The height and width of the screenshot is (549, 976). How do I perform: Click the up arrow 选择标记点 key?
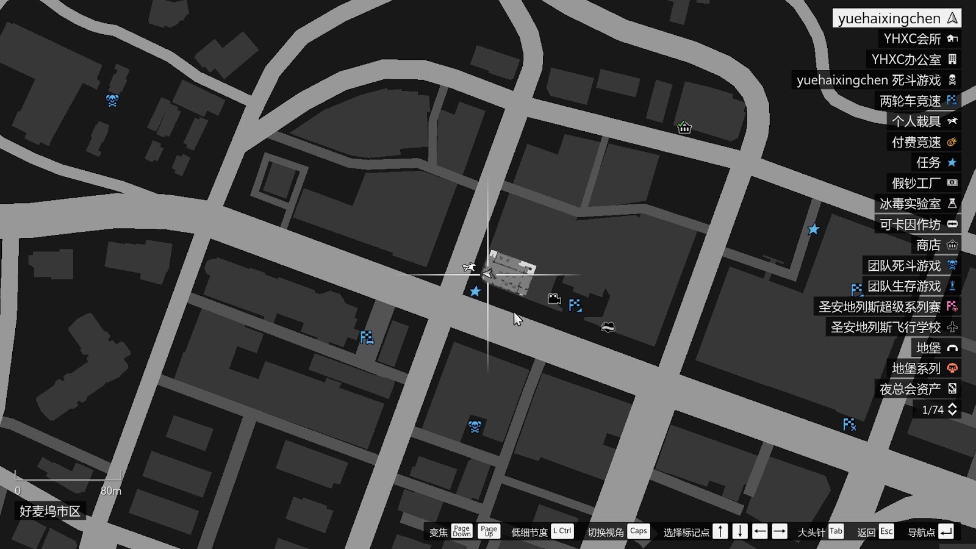pos(720,531)
